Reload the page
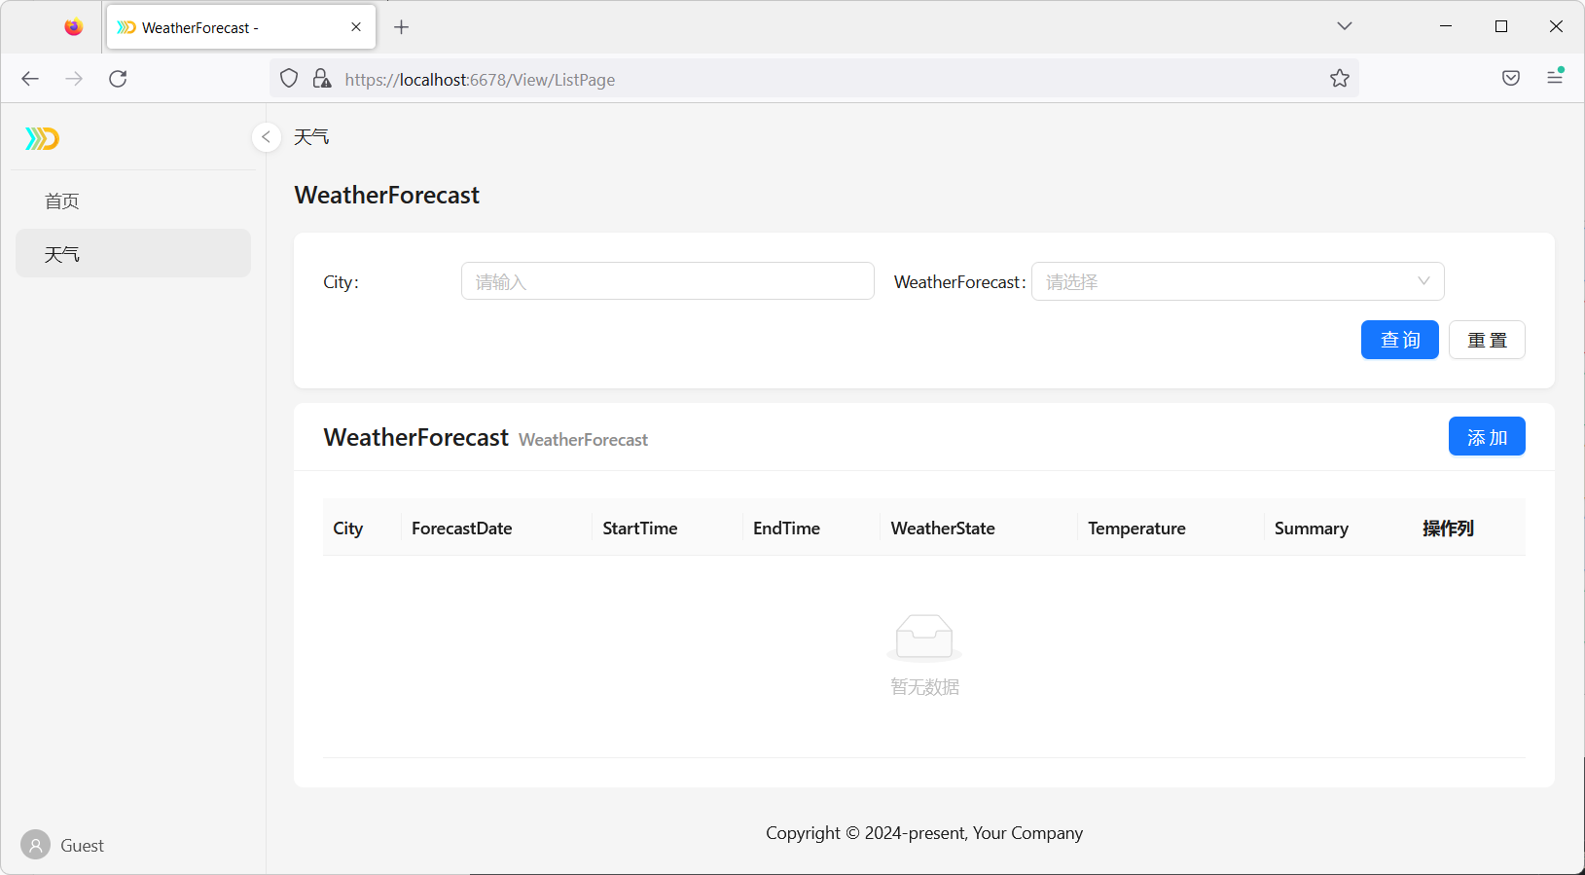Screen dimensions: 1585x875 118,79
